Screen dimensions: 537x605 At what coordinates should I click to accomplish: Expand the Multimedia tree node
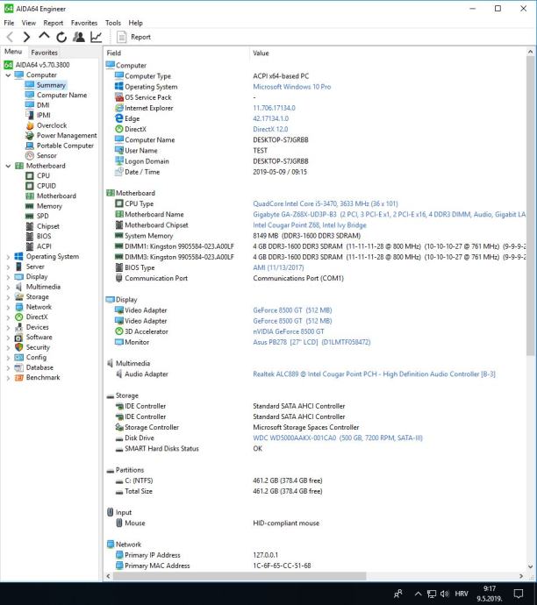coord(8,287)
